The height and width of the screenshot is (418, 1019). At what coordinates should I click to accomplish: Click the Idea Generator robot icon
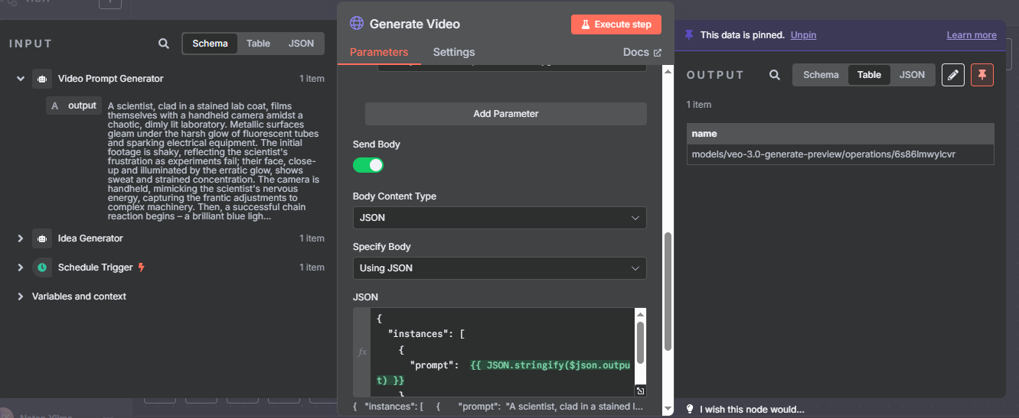pos(42,238)
